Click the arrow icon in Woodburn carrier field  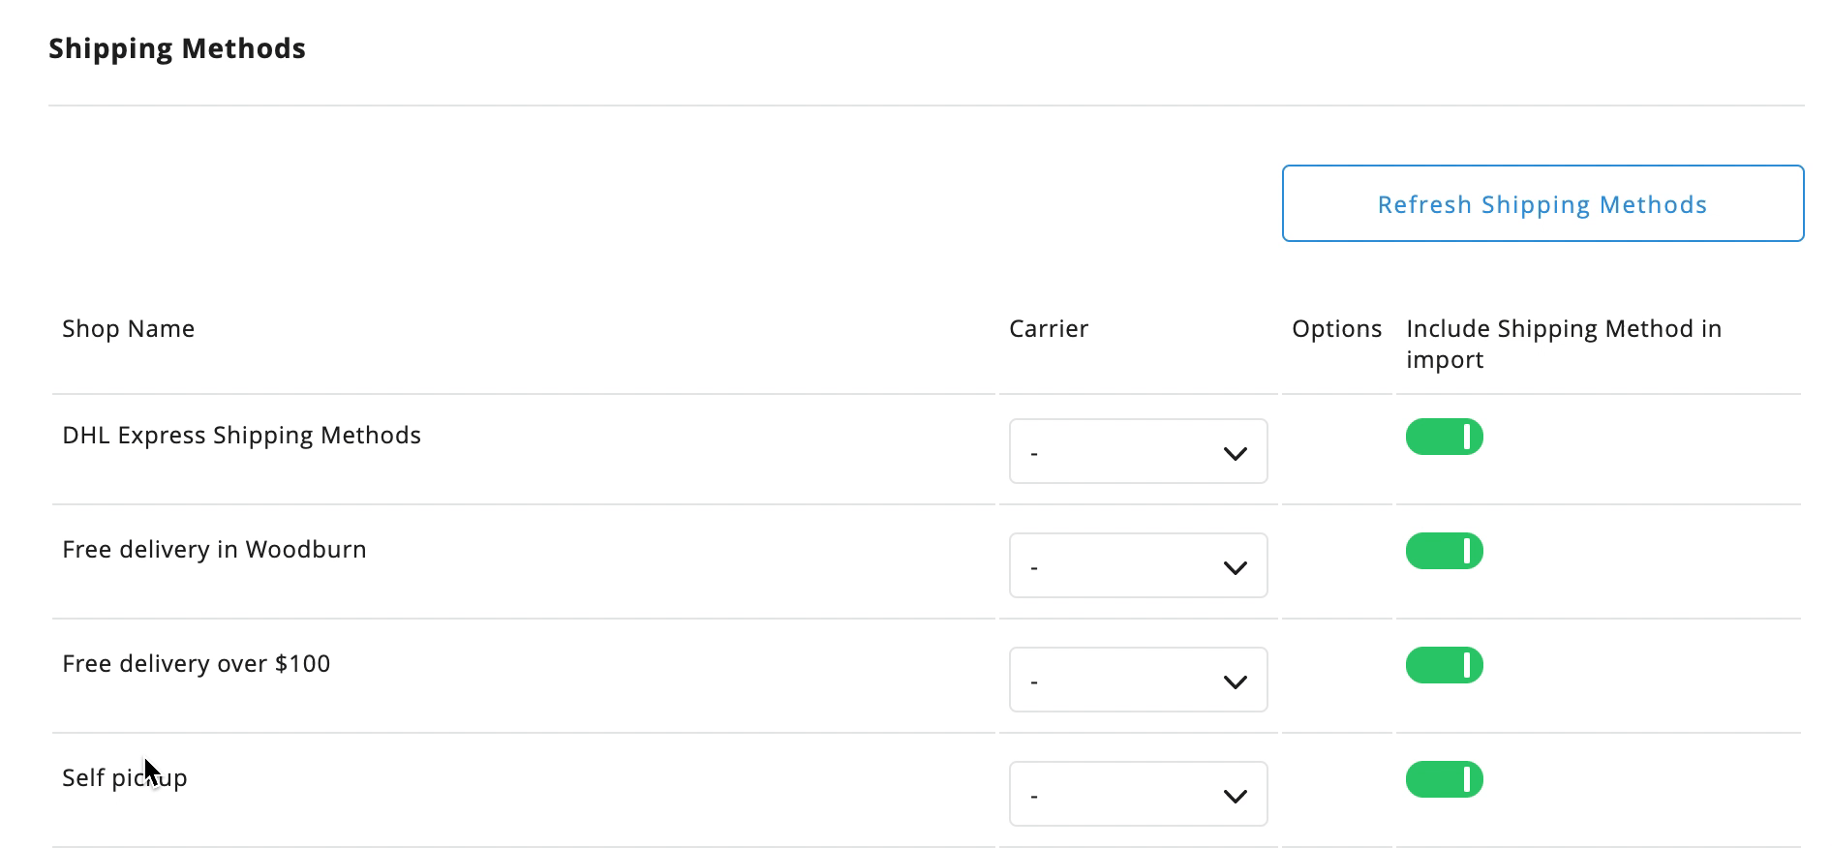pyautogui.click(x=1234, y=566)
